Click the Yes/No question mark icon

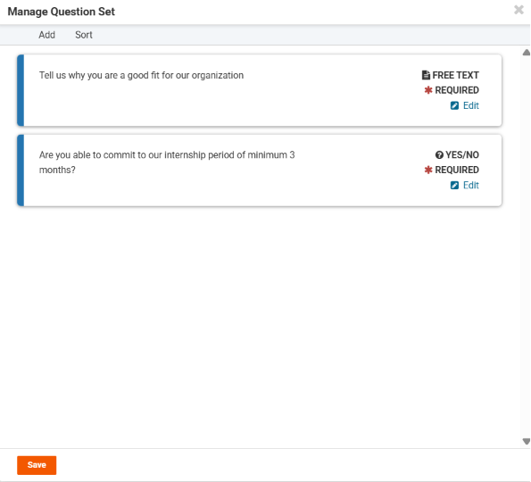(439, 154)
